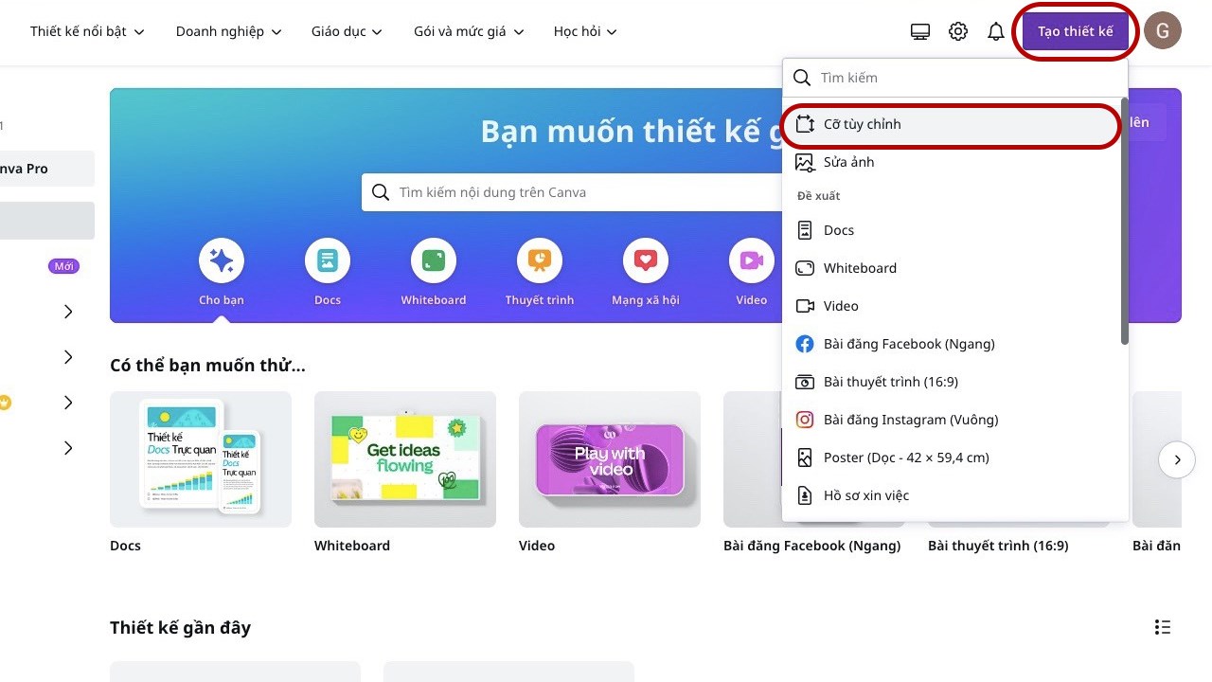Choose Hồ sơ xin việc from list
This screenshot has width=1212, height=682.
point(952,495)
